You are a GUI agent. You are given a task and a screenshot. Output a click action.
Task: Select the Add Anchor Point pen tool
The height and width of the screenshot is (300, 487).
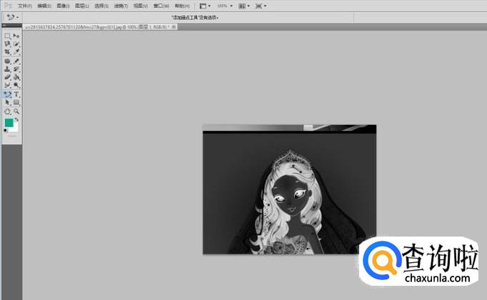coord(7,94)
